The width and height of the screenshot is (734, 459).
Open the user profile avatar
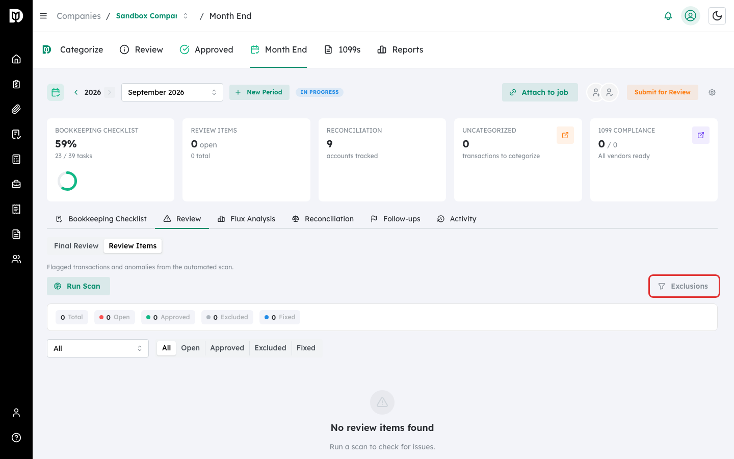690,16
